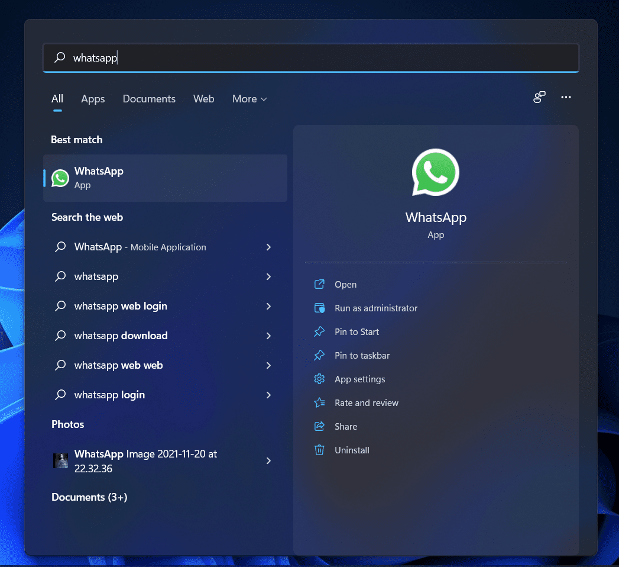Screen dimensions: 619x567
Task: Expand the More filters dropdown
Action: click(x=249, y=99)
